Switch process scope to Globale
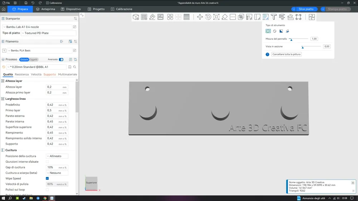This screenshot has height=201, width=358. point(24,59)
